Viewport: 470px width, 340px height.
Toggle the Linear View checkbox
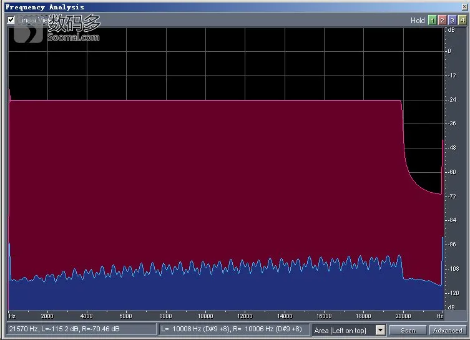click(x=11, y=20)
